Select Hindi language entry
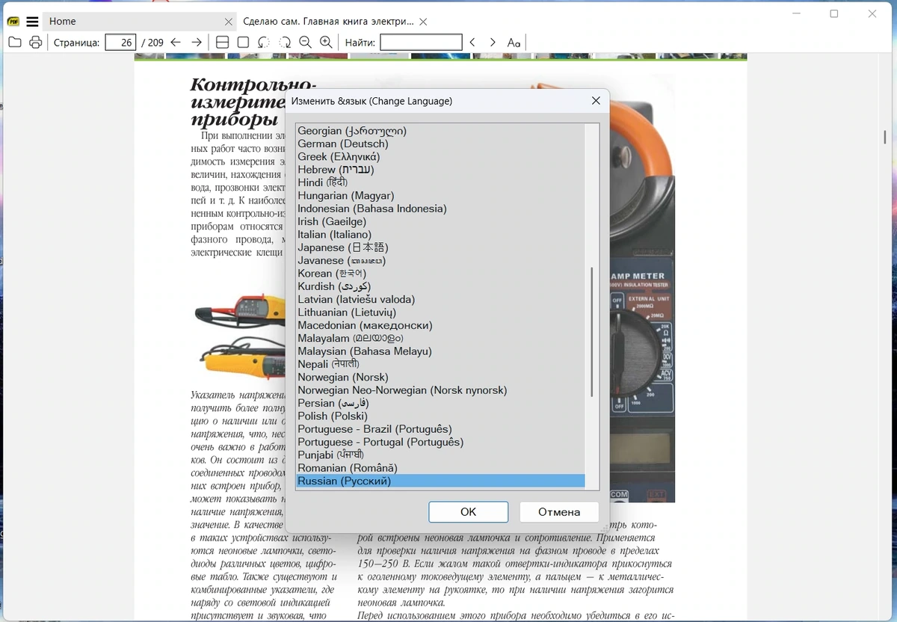 tap(440, 182)
